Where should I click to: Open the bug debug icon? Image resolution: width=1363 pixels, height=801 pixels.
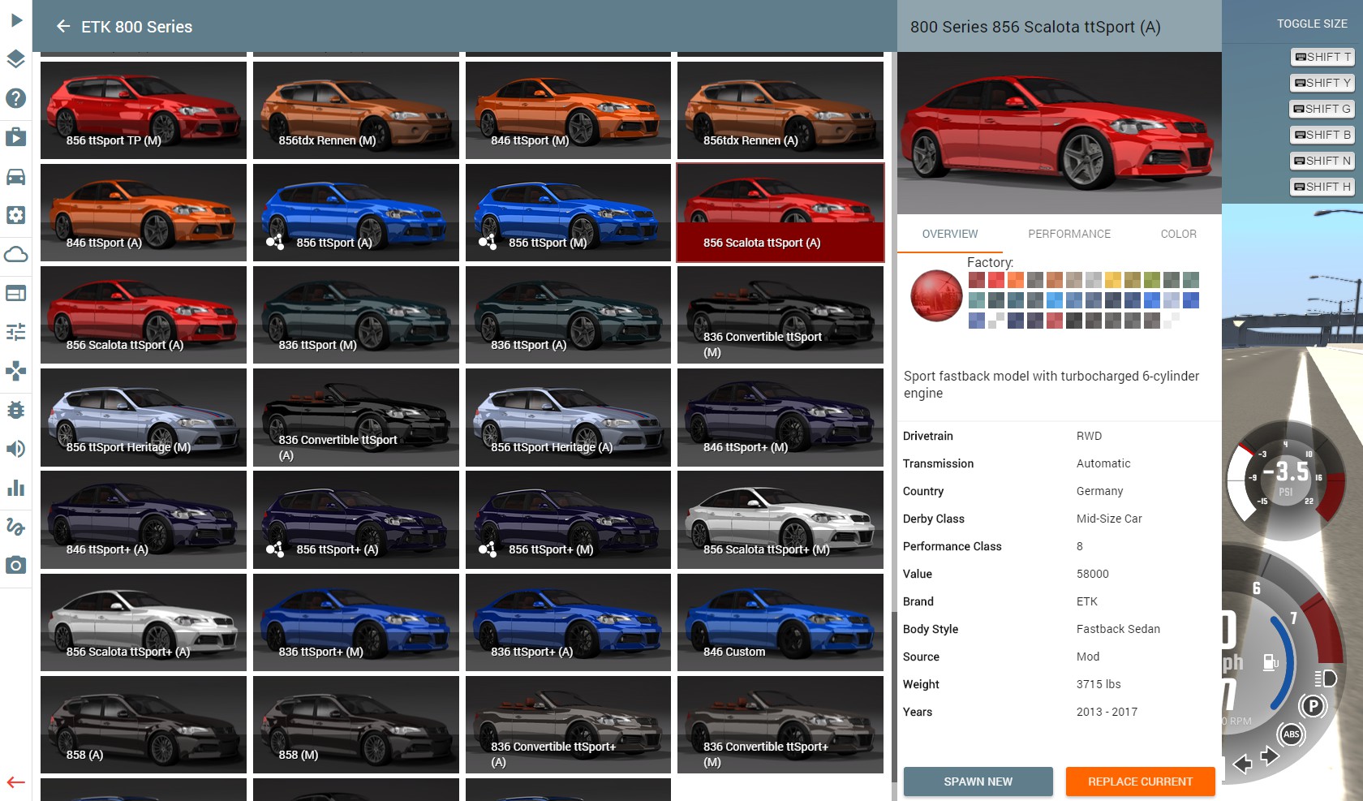click(16, 410)
